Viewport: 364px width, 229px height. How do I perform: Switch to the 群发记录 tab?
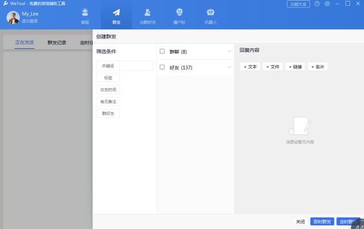[57, 43]
